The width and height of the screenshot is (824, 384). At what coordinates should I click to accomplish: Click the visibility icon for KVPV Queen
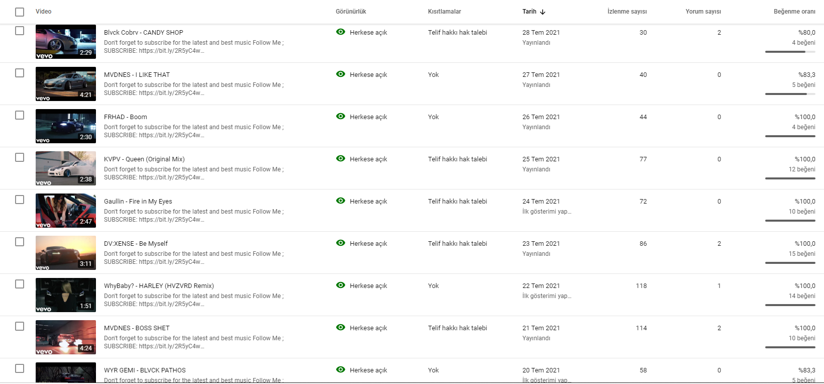pos(341,159)
